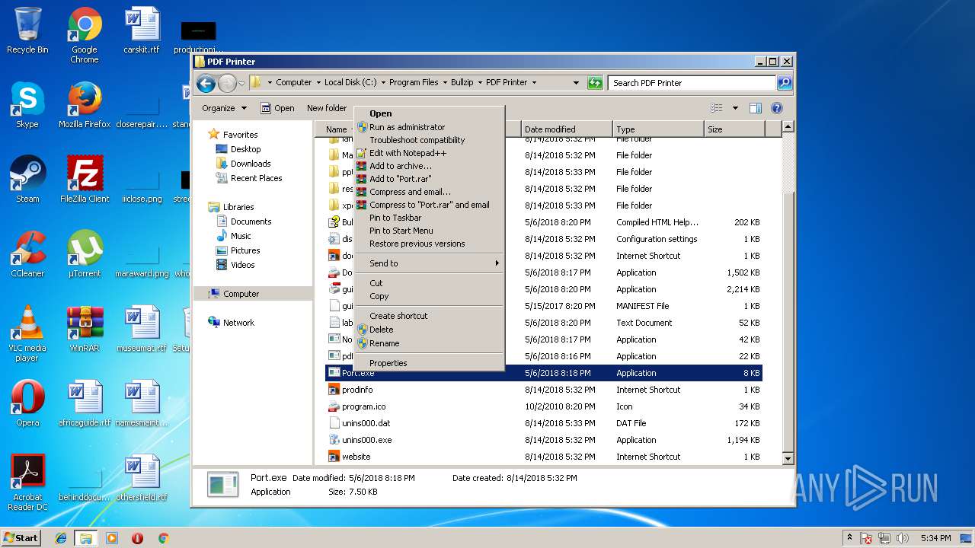This screenshot has width=975, height=548.
Task: Expand the Computer breadcrumb dropdown arrow
Action: [x=318, y=83]
